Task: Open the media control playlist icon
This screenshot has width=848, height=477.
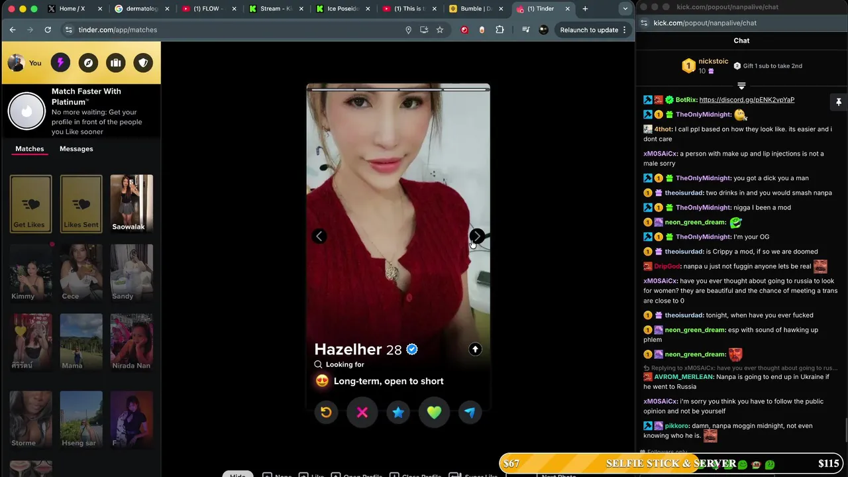Action: click(x=526, y=30)
